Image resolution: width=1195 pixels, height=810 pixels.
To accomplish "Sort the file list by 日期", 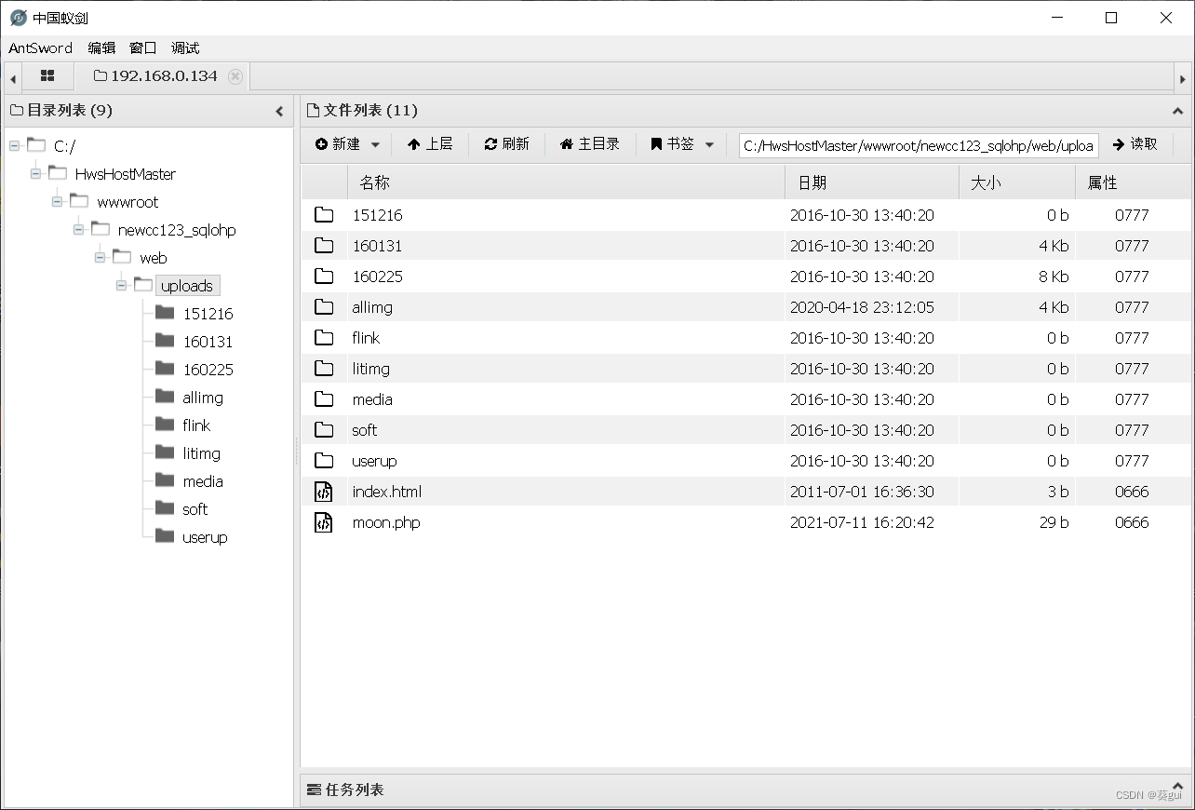I will point(872,182).
